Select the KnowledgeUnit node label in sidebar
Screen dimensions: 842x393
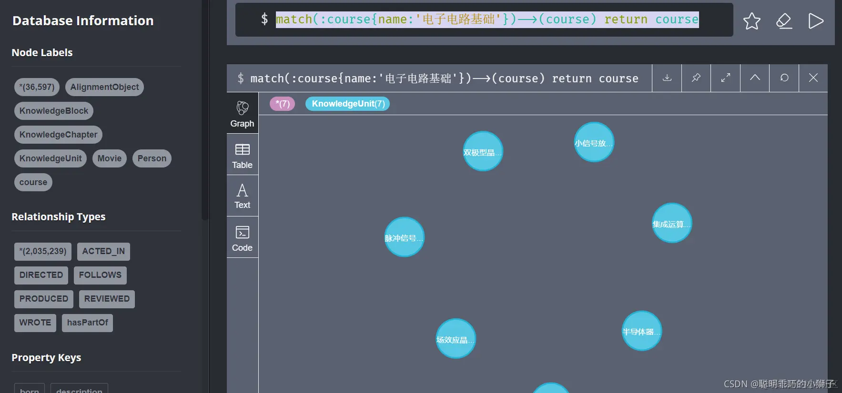click(x=51, y=158)
